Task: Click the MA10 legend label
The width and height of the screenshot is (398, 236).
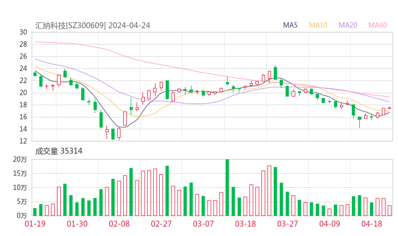Action: tap(318, 25)
